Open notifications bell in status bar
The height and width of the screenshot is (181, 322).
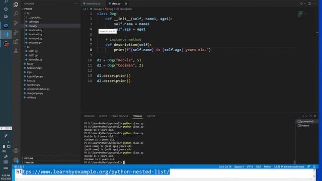[314, 166]
